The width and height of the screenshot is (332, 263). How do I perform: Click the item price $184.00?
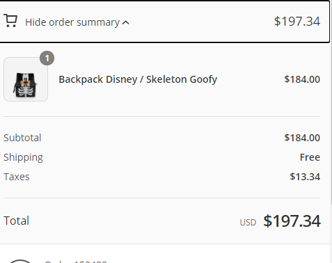[x=302, y=79]
